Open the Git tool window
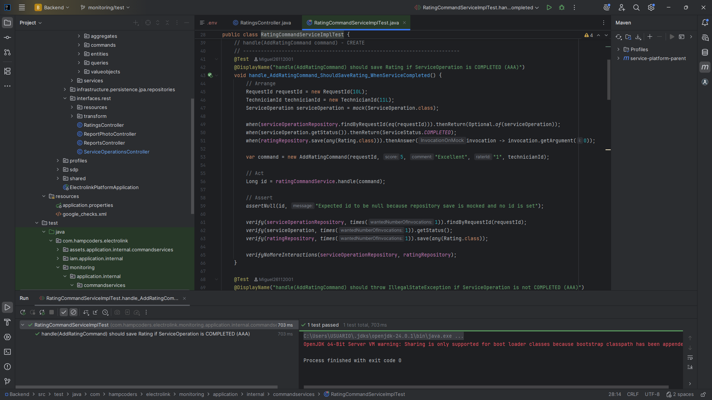Image resolution: width=712 pixels, height=400 pixels. (7, 381)
